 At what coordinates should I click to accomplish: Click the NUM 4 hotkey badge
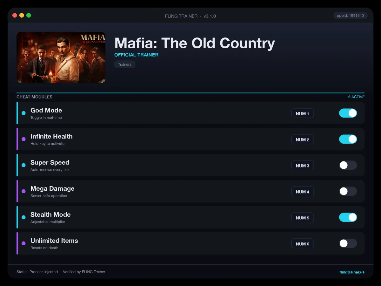[303, 192]
